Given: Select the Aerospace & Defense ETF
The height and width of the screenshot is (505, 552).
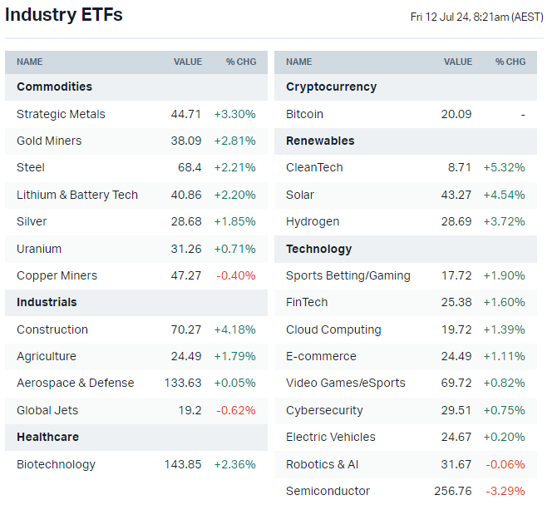Looking at the screenshot, I should coord(75,383).
